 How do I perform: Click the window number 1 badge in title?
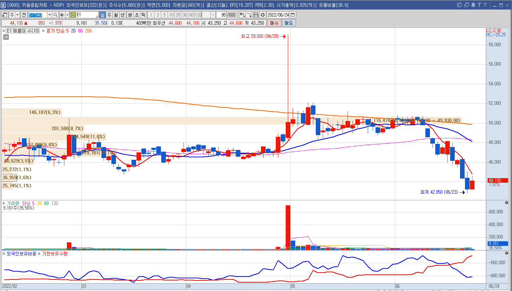click(x=3, y=5)
